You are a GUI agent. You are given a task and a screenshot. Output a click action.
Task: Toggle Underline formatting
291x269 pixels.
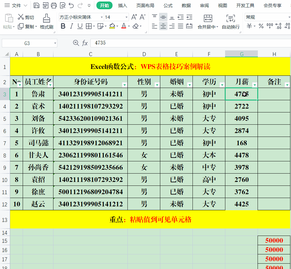tap(80, 27)
